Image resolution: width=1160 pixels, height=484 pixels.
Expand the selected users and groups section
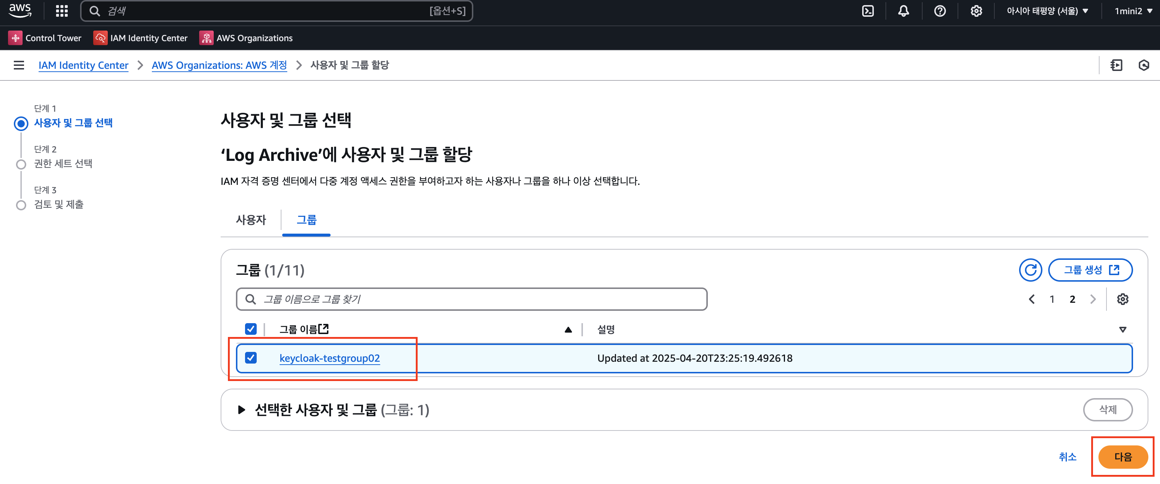click(x=241, y=410)
